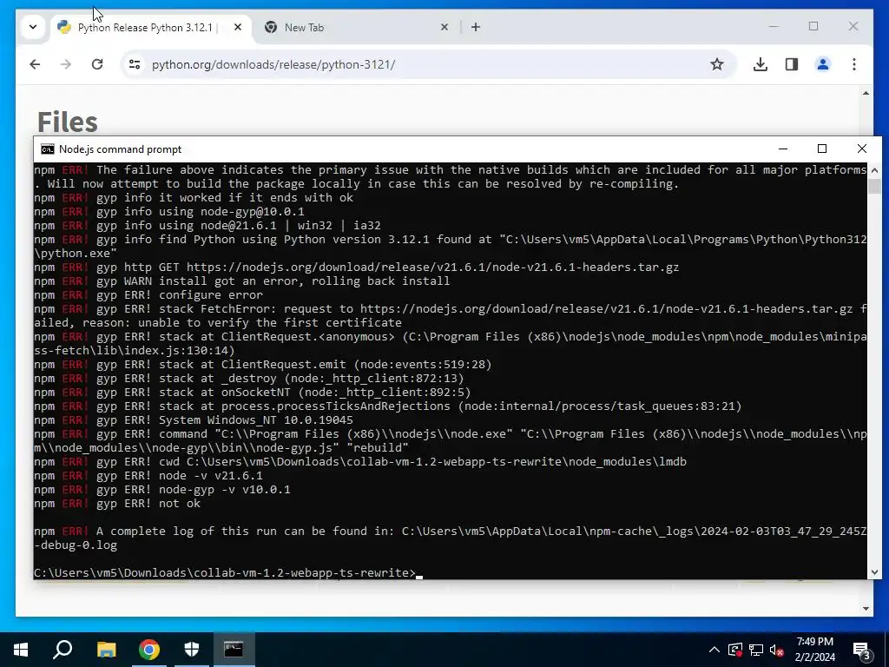The height and width of the screenshot is (667, 889).
Task: Click command prompt scrollbar down arrow
Action: (874, 572)
